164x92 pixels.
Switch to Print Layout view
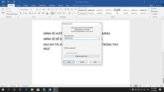coord(136,86)
